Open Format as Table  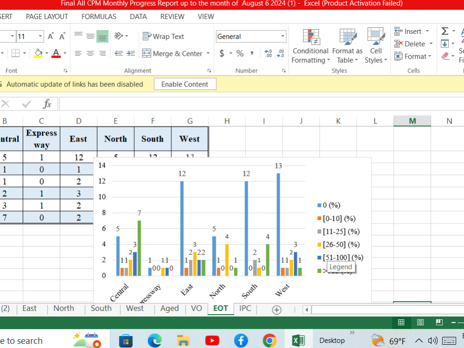point(347,46)
